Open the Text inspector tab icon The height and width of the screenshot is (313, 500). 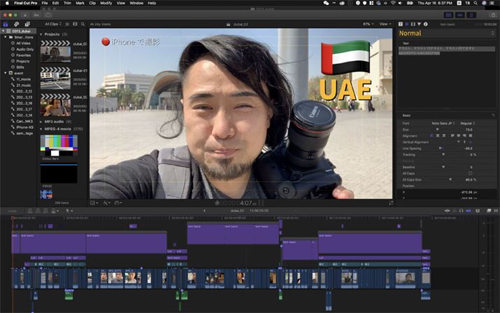401,25
